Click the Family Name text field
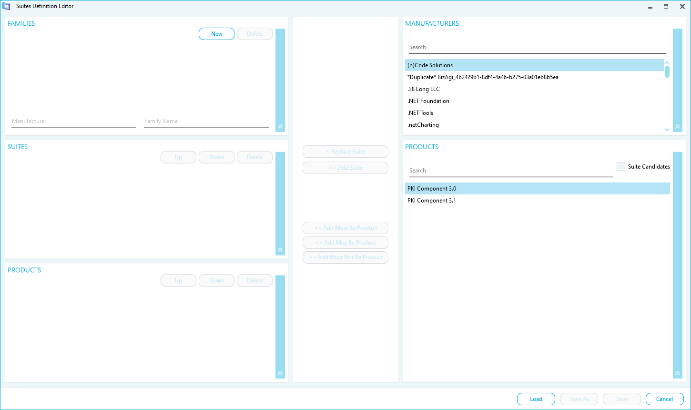 [206, 121]
